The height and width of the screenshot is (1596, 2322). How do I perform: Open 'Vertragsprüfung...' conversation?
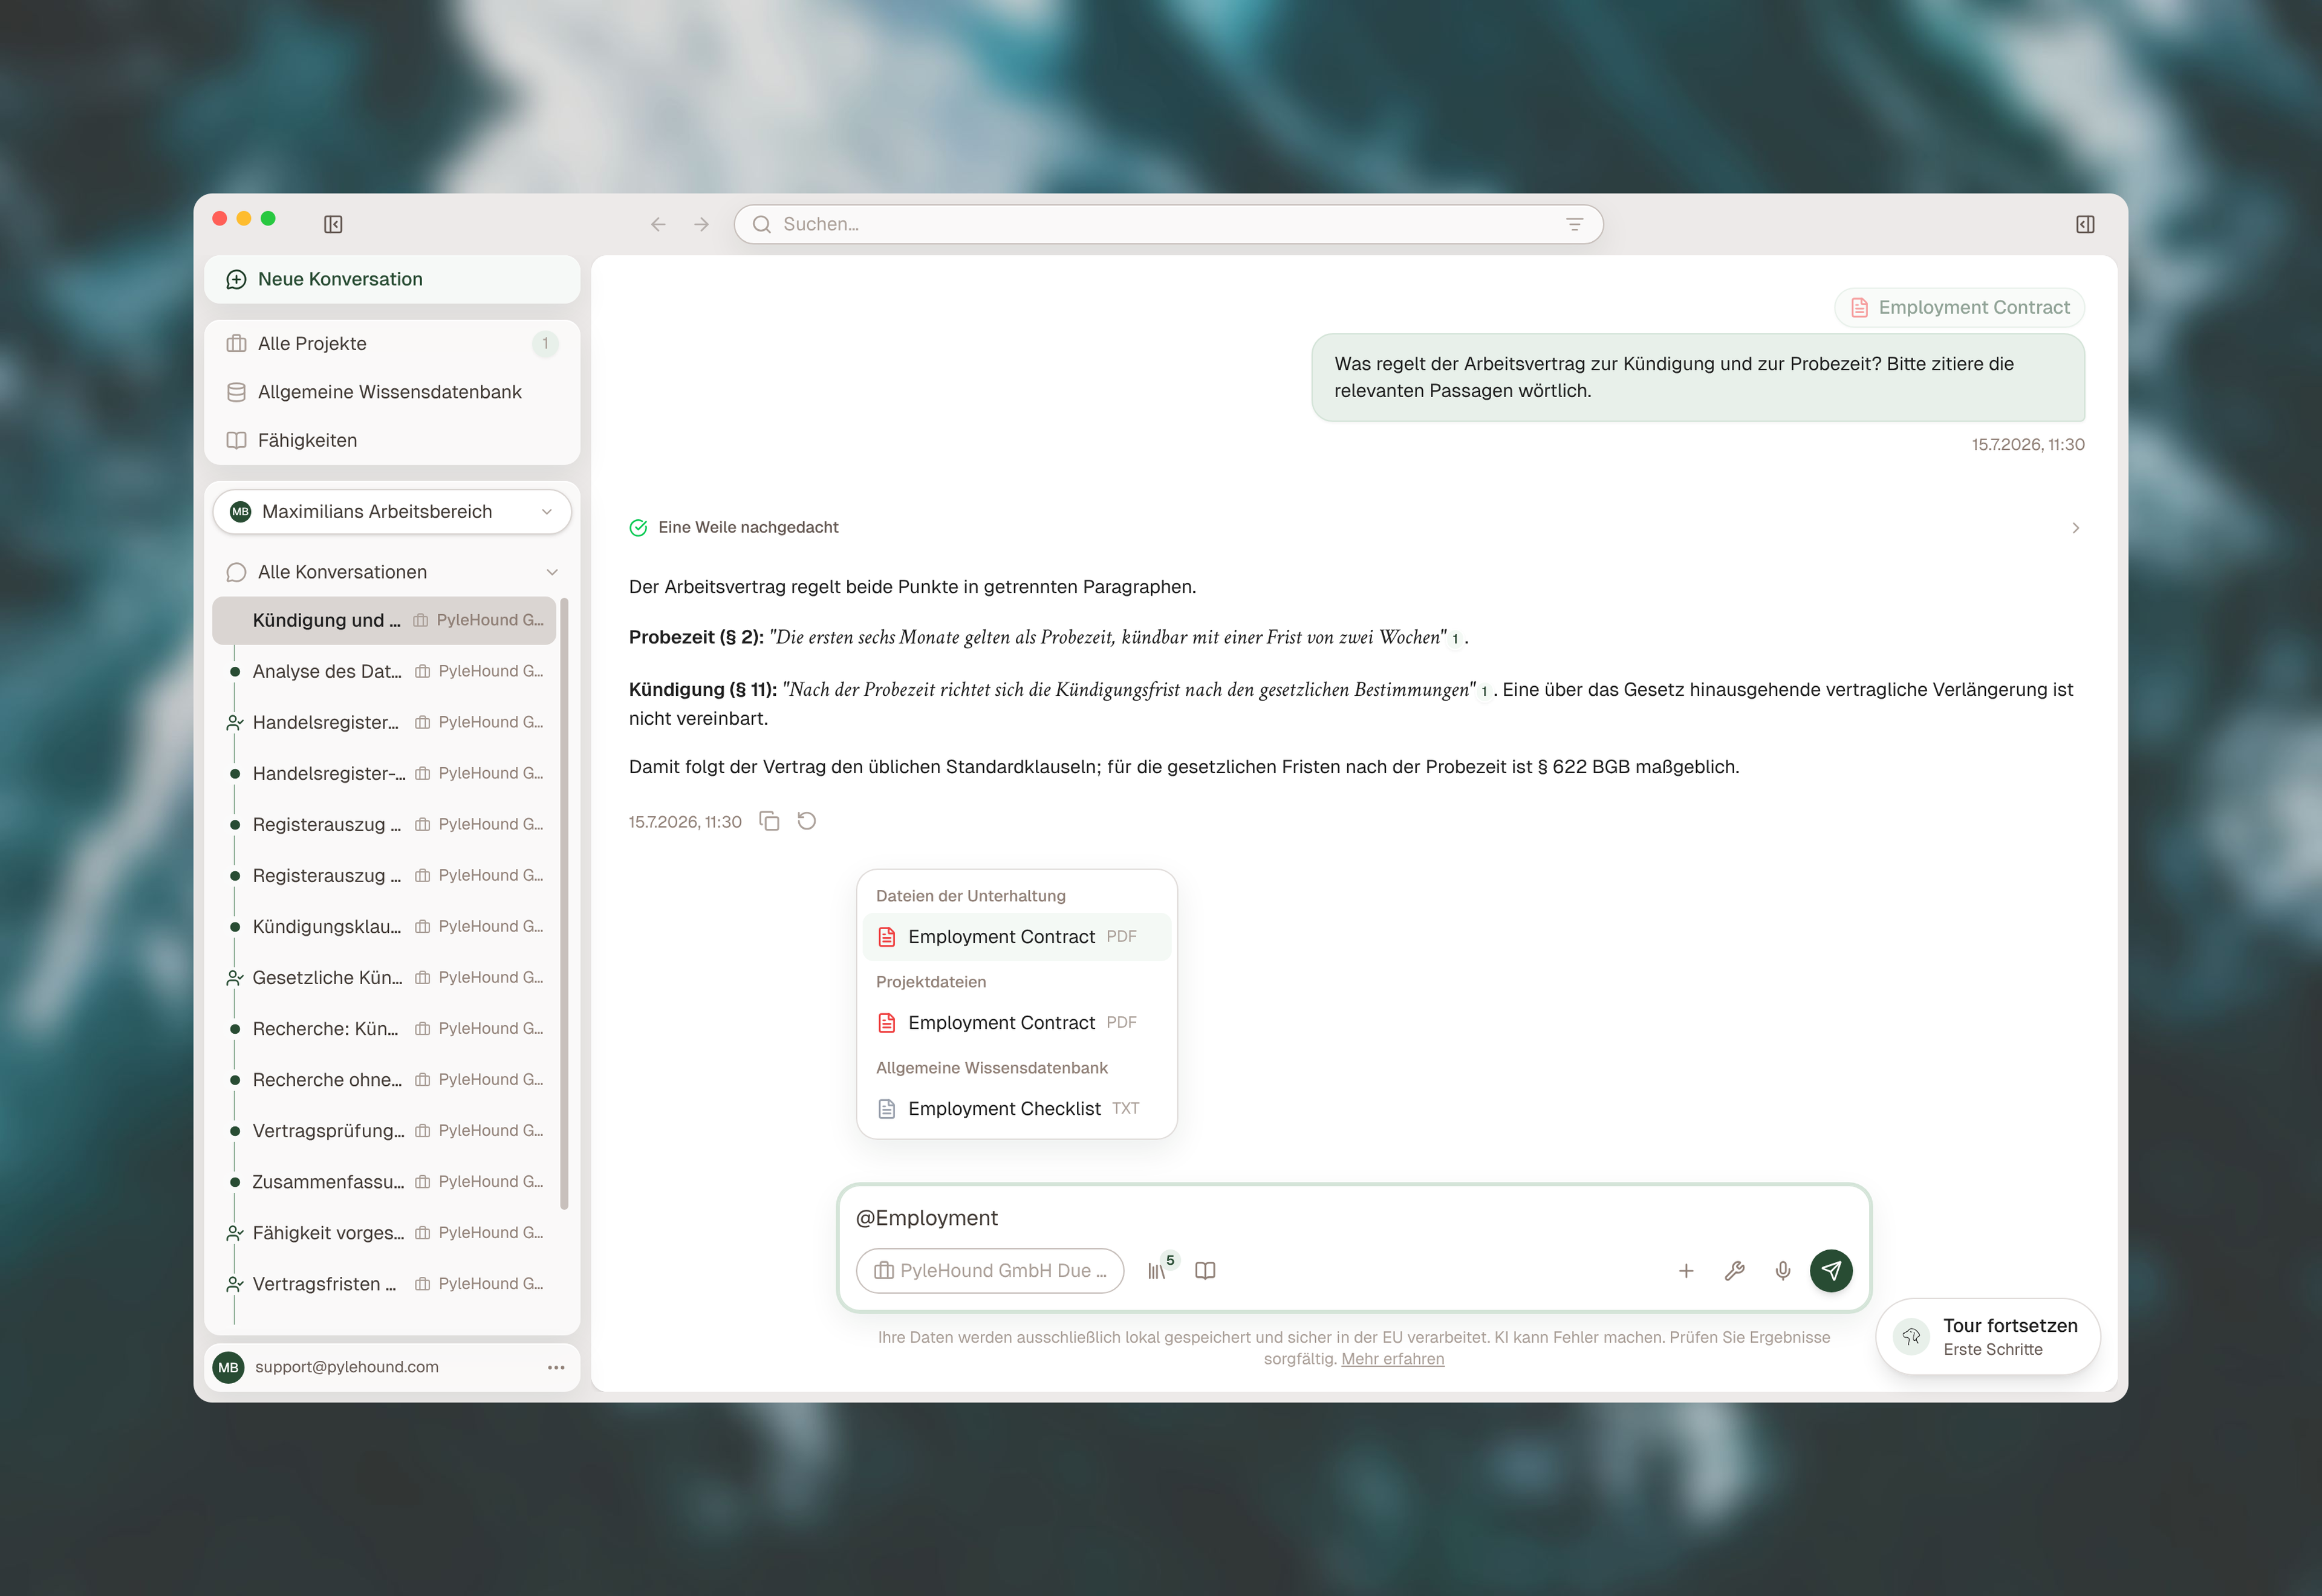(x=385, y=1130)
